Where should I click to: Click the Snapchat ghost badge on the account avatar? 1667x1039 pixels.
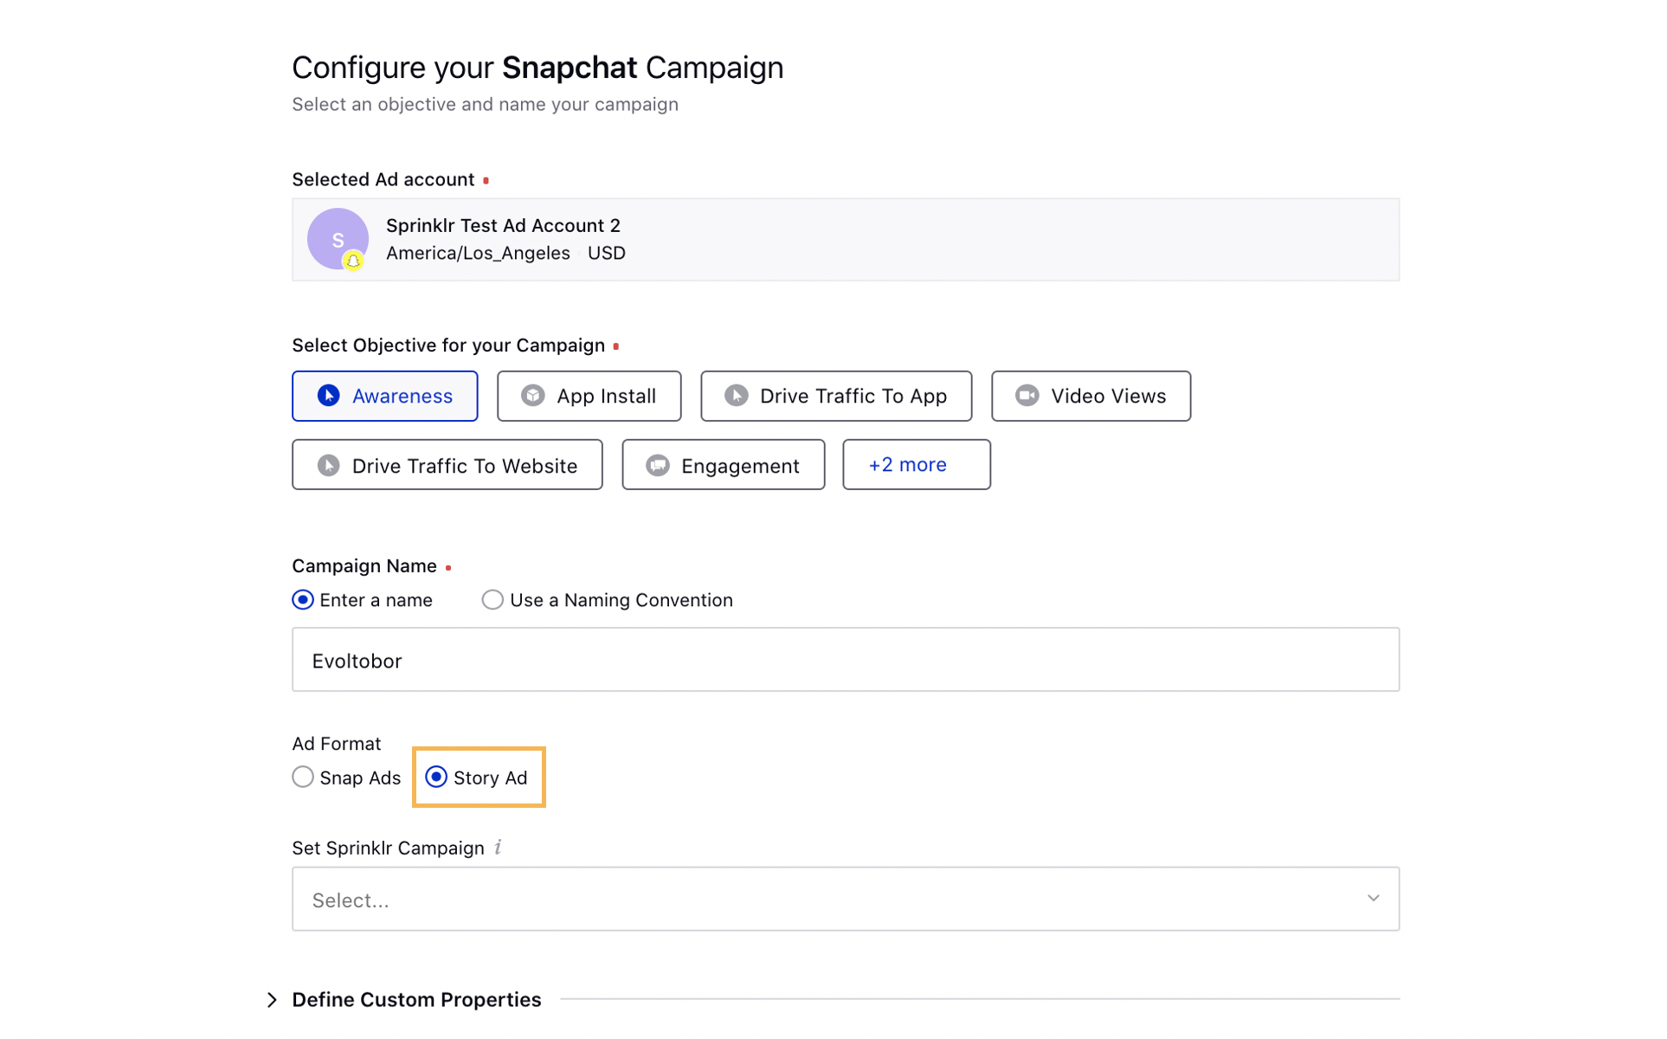click(352, 261)
